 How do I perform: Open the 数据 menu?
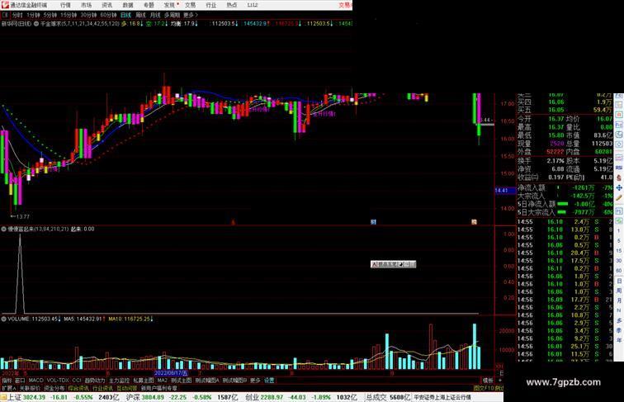click(128, 5)
